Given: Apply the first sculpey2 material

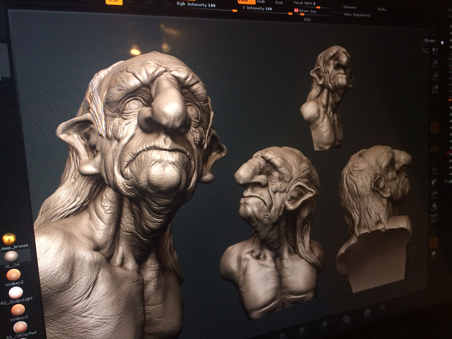Looking at the screenshot, I should click(x=14, y=275).
